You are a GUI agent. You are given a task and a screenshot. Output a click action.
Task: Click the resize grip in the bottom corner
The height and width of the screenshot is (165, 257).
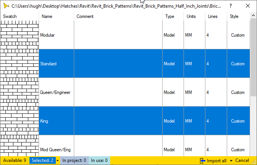tap(254, 162)
